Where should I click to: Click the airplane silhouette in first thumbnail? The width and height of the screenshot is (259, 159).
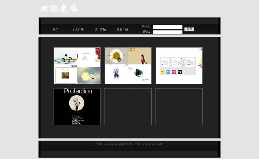[93, 78]
